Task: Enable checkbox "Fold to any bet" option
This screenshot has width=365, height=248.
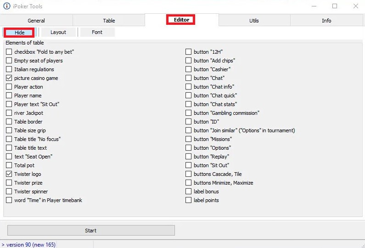Action: pyautogui.click(x=9, y=52)
